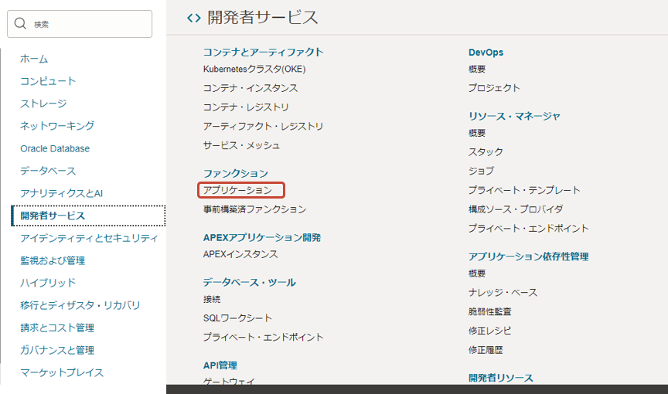Click the 検索 search input field

click(80, 24)
